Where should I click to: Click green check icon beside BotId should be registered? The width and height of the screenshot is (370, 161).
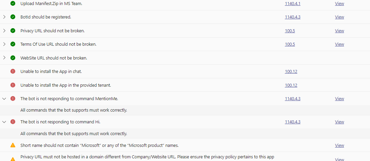pyautogui.click(x=13, y=17)
